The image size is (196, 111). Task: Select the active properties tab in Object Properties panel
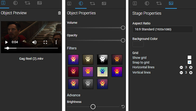tap(81, 3)
